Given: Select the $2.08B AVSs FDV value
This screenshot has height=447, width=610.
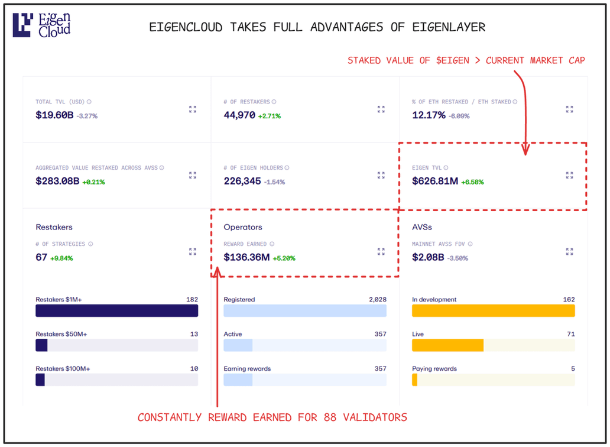Looking at the screenshot, I should point(428,258).
